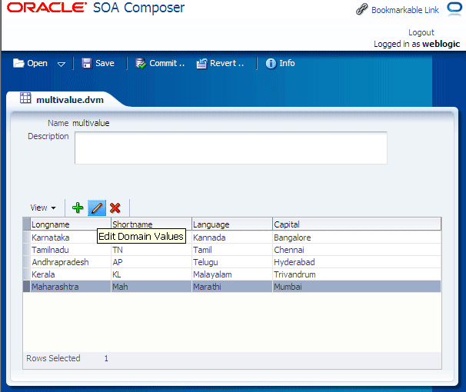
Task: Click the Marathi language cell
Action: (x=232, y=287)
